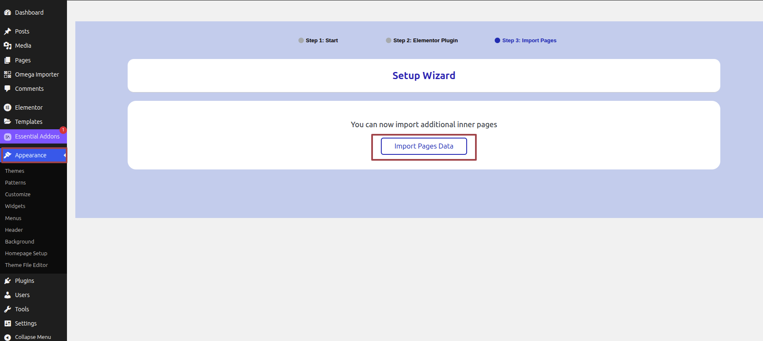Click the Dashboard gauge icon

point(8,13)
